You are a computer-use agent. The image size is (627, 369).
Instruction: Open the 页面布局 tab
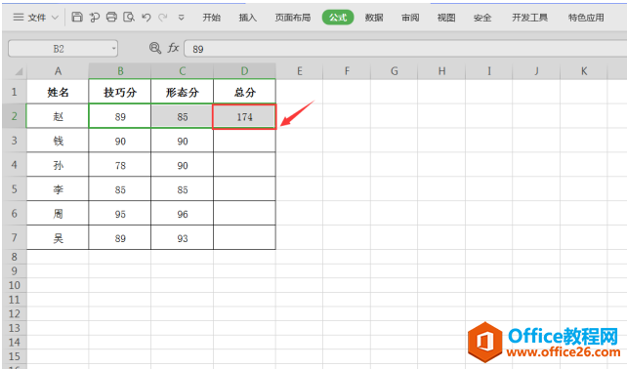(x=293, y=18)
